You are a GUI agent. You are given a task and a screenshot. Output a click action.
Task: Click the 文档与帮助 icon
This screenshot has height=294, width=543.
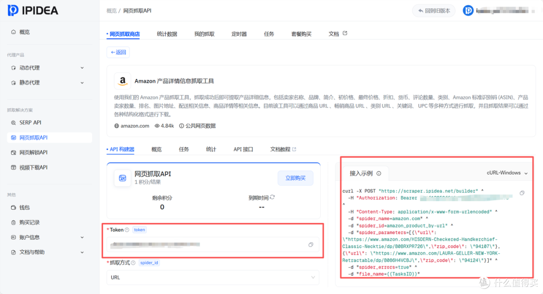pos(14,252)
